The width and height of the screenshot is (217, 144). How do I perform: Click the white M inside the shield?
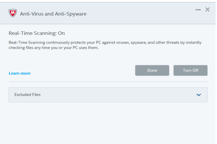pyautogui.click(x=13, y=12)
